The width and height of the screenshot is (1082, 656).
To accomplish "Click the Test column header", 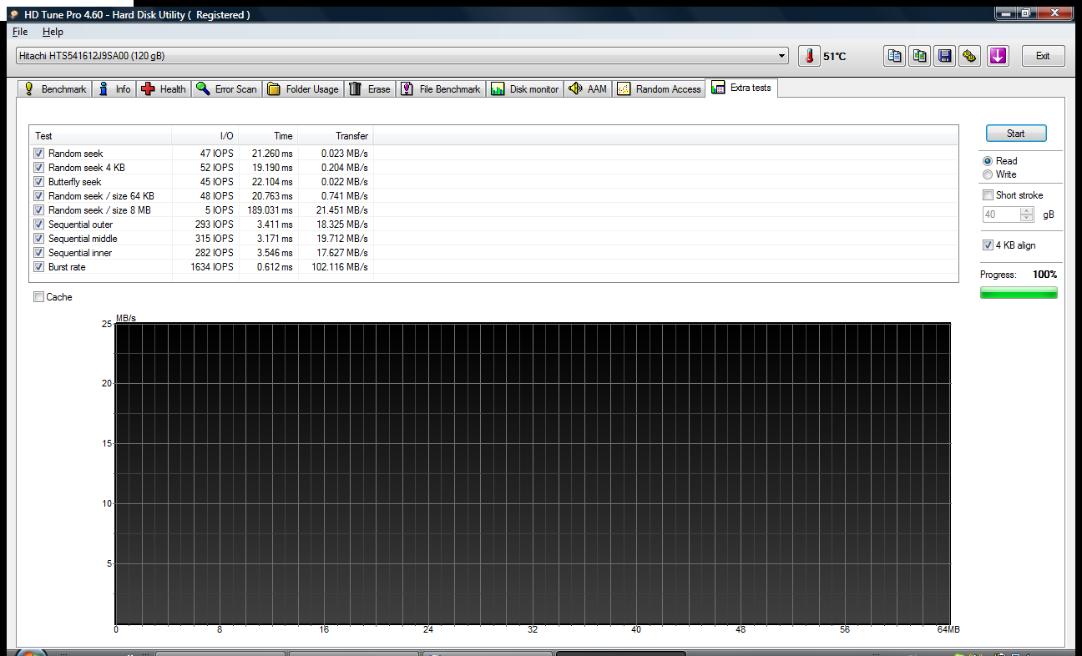I will (101, 136).
